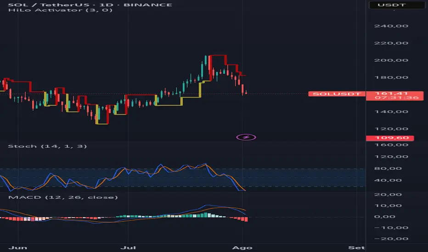The image size is (428, 252).
Task: Click the 0,00 level on MACD scale
Action: [384, 217]
